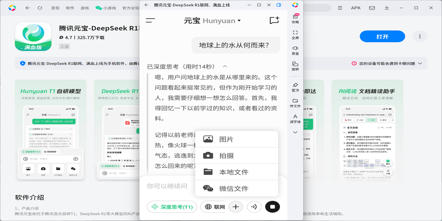Screen dimensions: 442x221
Task: Select 图片 from attachment menu
Action: (236, 139)
